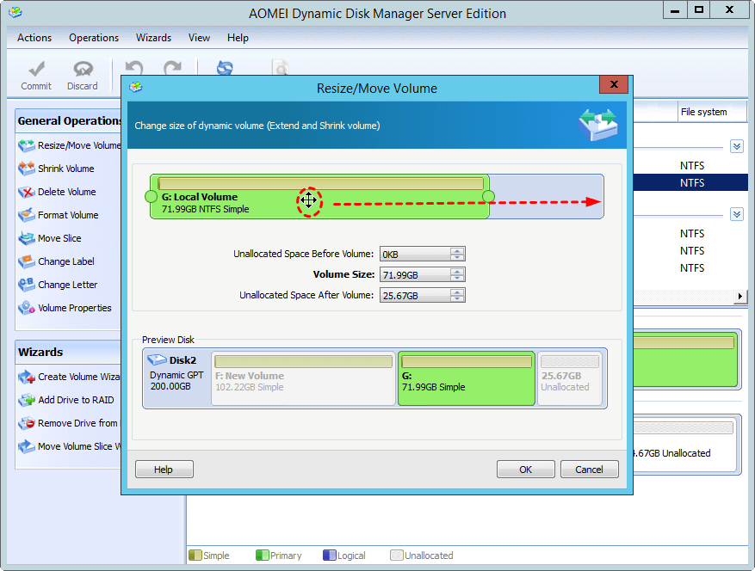Viewport: 755px width, 571px height.
Task: Choose Change Label operation
Action: point(56,261)
